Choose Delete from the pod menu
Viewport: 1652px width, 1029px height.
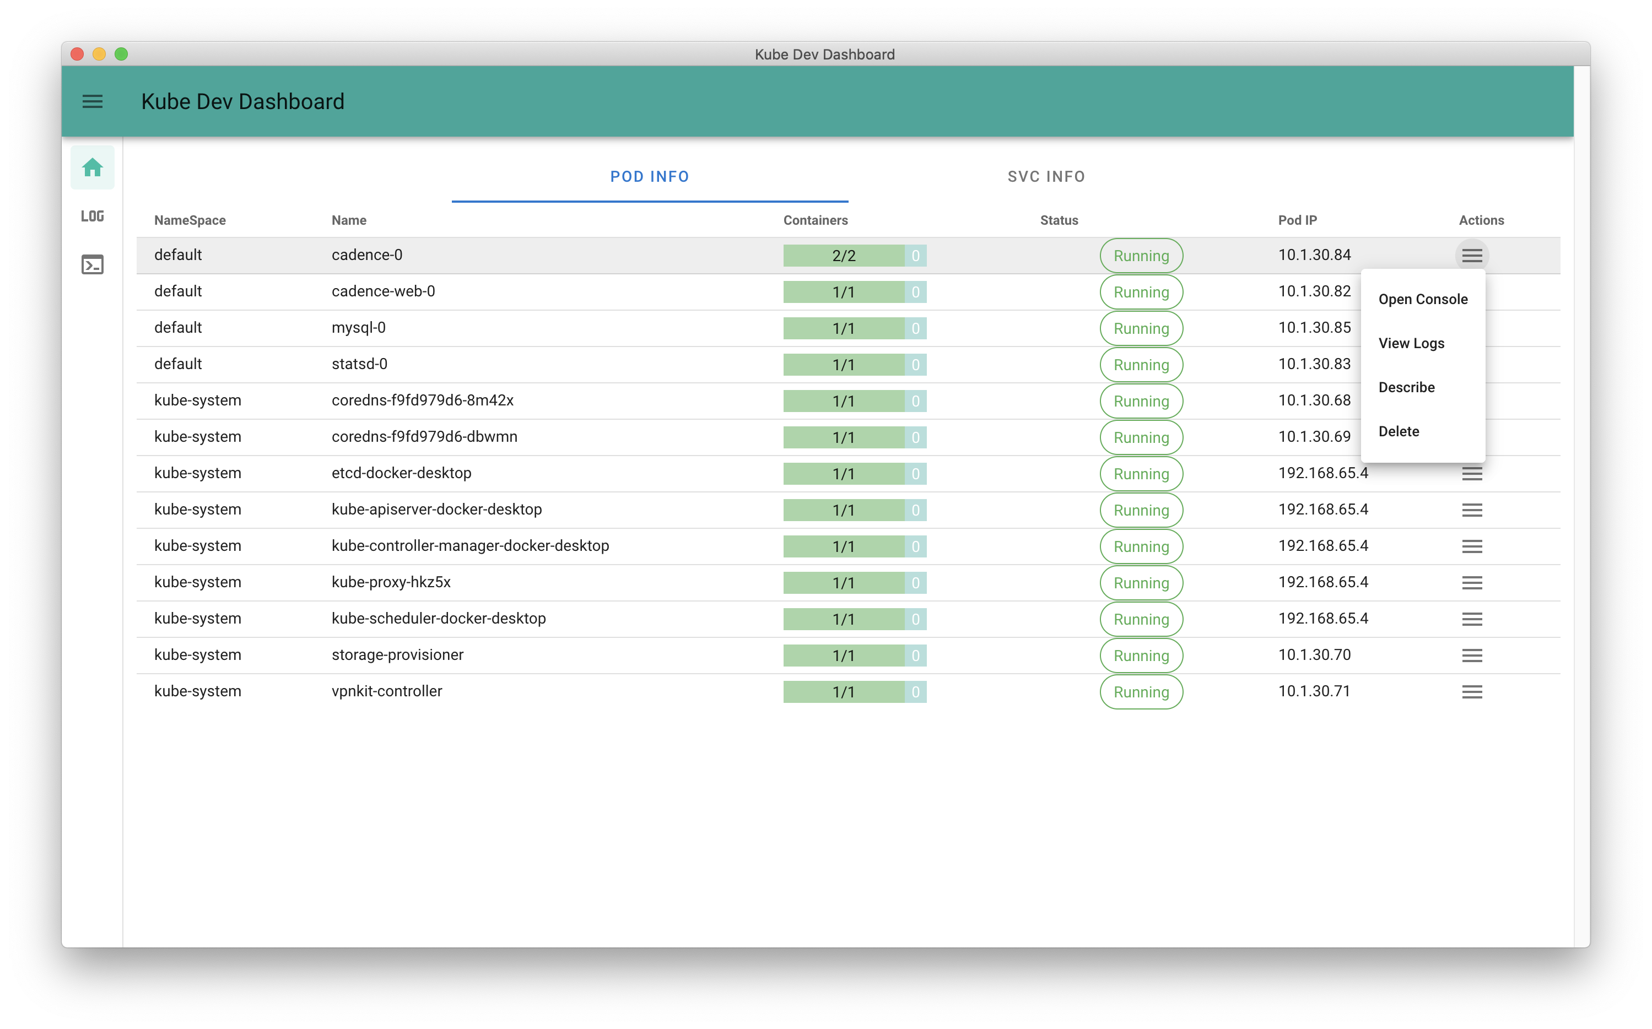(1399, 431)
